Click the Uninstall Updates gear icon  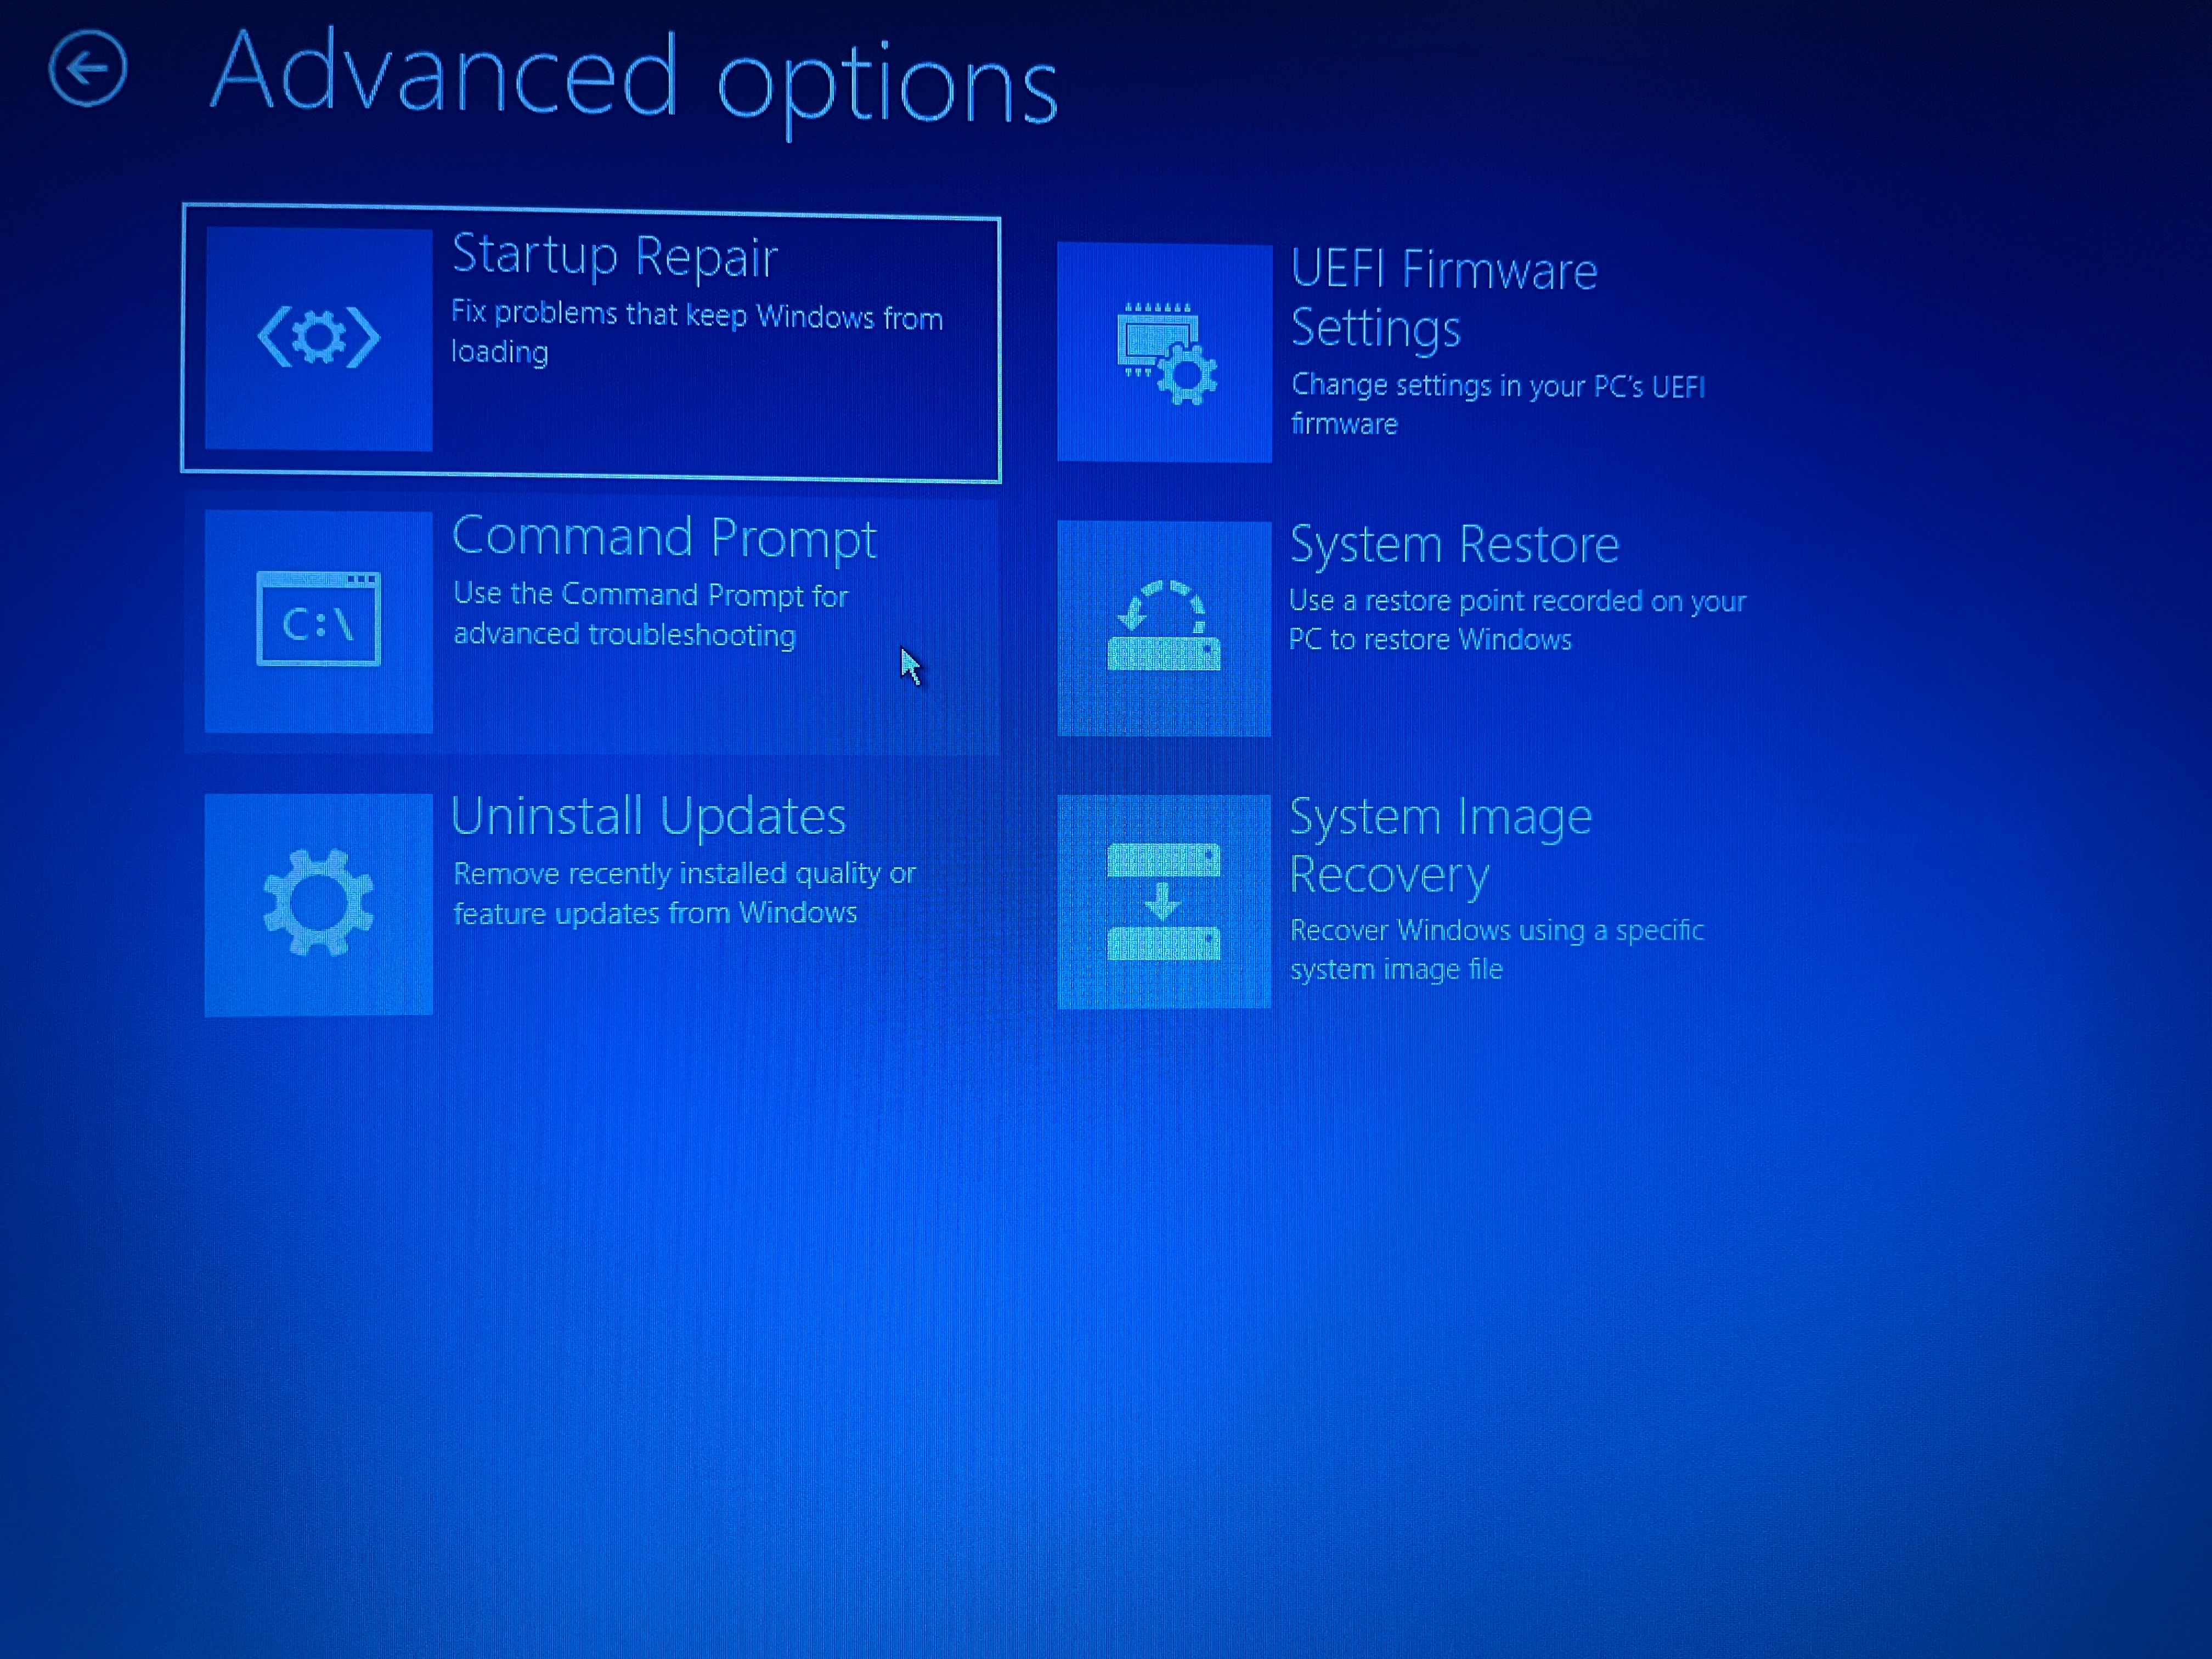(318, 903)
